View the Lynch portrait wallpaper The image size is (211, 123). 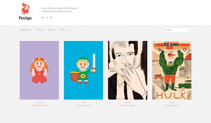click(128, 70)
